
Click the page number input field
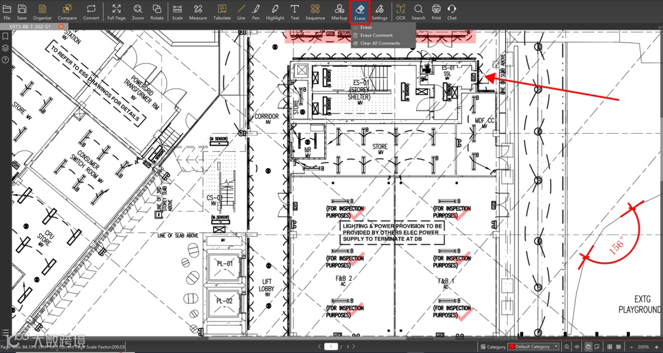pos(331,347)
